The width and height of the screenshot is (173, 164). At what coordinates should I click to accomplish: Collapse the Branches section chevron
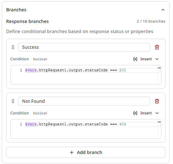click(163, 10)
